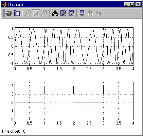Screen dimensions: 143x136
Task: Select the Zoom tool (magnifier)
Action: (x=28, y=13)
